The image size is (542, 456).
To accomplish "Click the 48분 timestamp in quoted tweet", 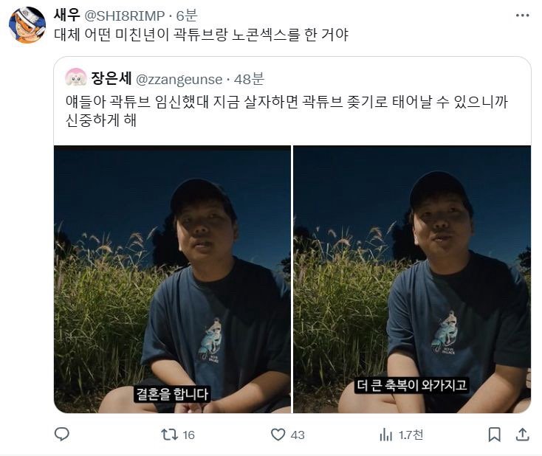I will click(x=250, y=79).
